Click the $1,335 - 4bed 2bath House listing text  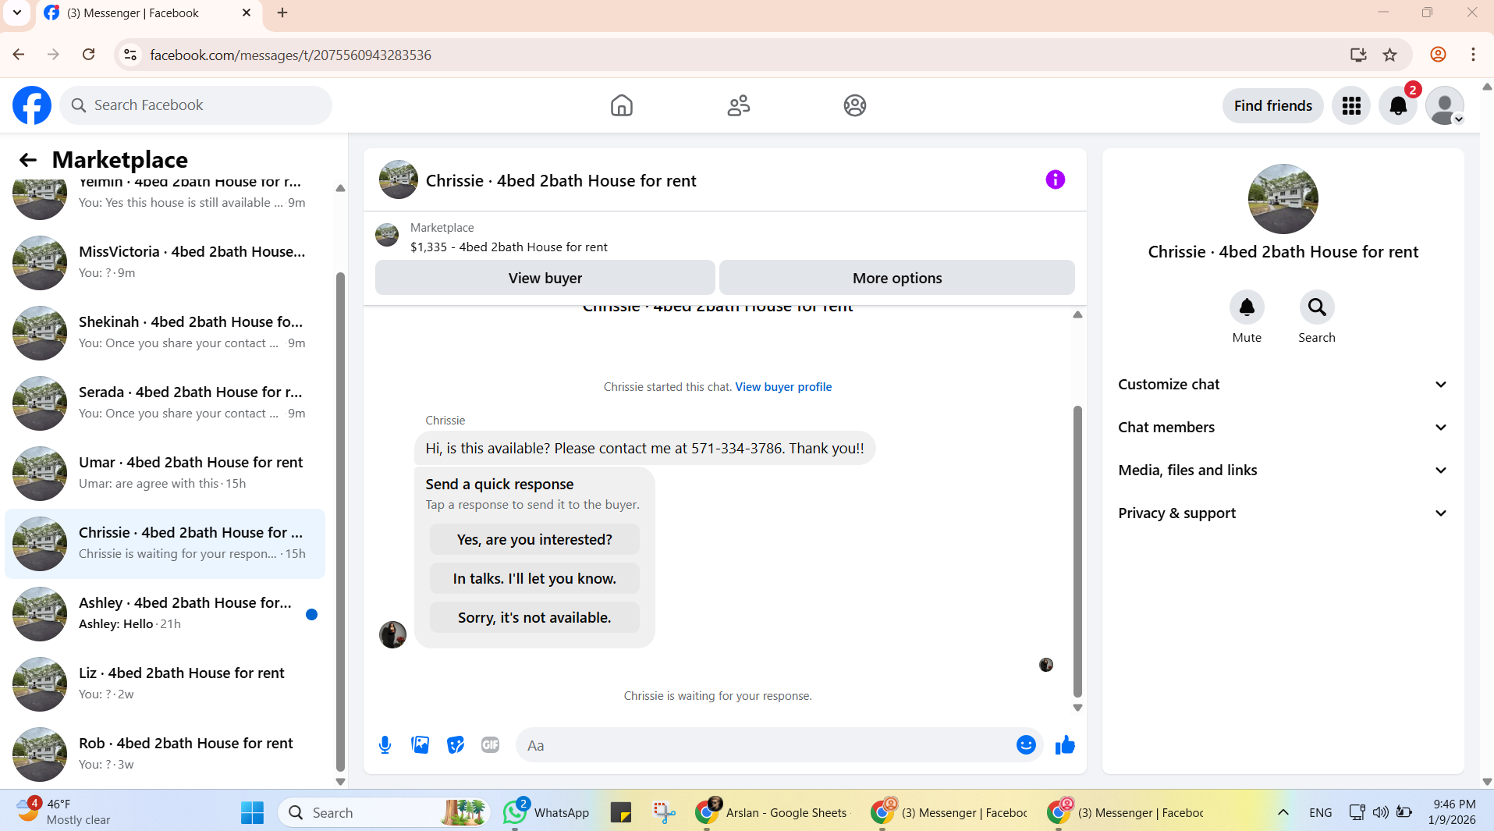tap(509, 247)
